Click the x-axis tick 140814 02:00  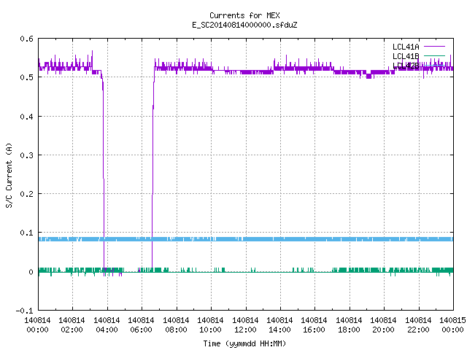tap(72, 324)
